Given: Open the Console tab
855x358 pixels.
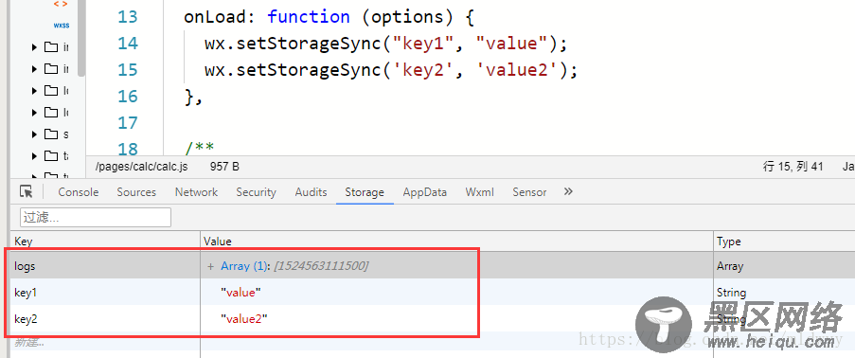Looking at the screenshot, I should coord(79,192).
